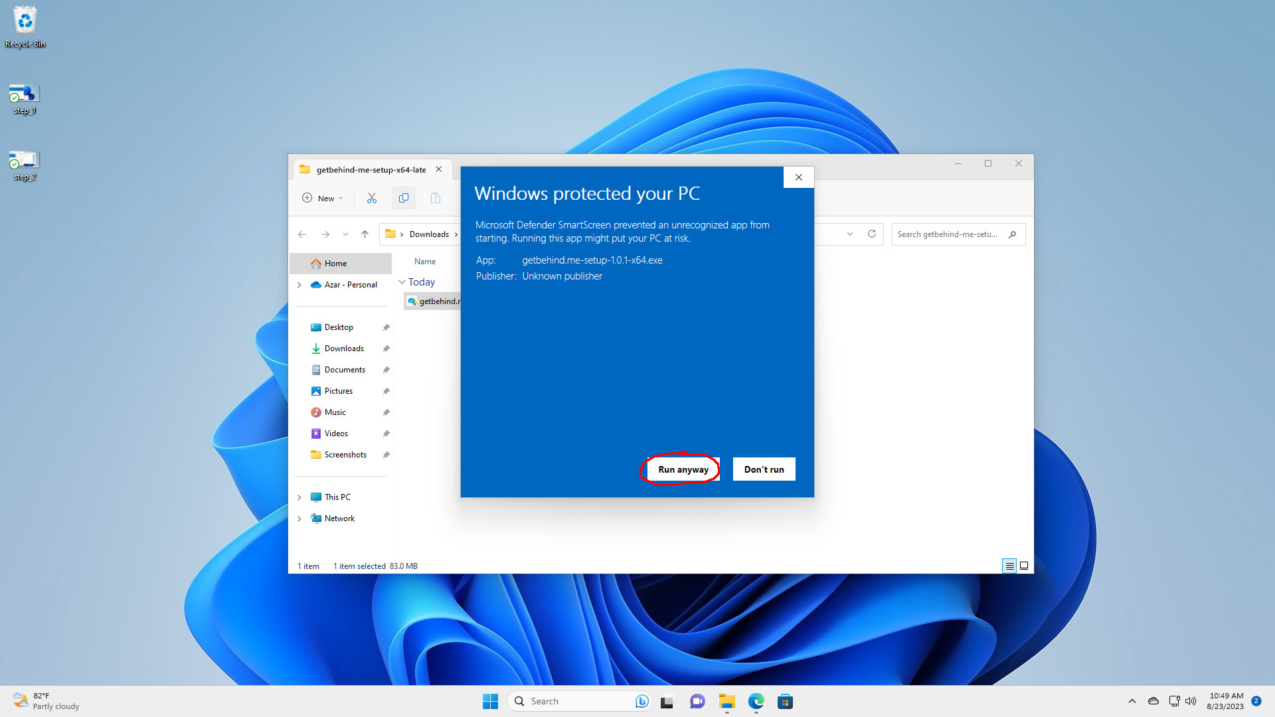This screenshot has width=1275, height=717.
Task: Go up one folder level
Action: tap(365, 234)
